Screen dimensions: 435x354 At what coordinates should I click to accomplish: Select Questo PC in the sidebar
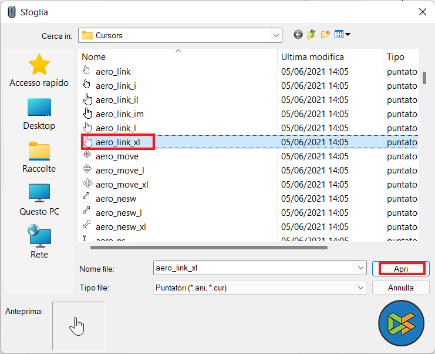tap(39, 200)
